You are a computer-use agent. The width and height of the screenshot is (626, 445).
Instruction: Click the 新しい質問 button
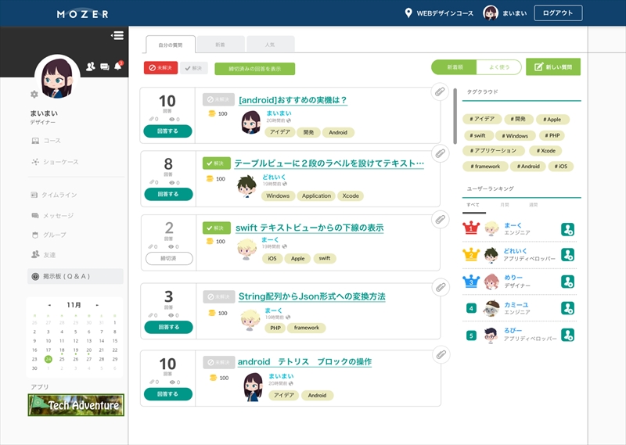coord(553,67)
